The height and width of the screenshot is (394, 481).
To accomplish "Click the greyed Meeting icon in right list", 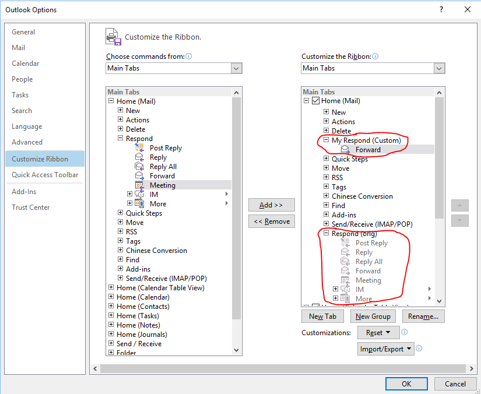I will point(345,280).
